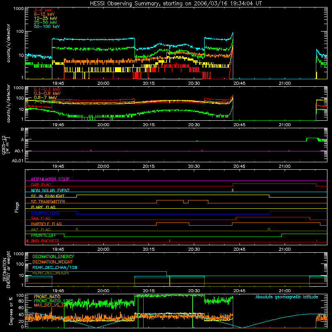
Task: Select the "GAP_FLAG" label
Action: (41, 185)
